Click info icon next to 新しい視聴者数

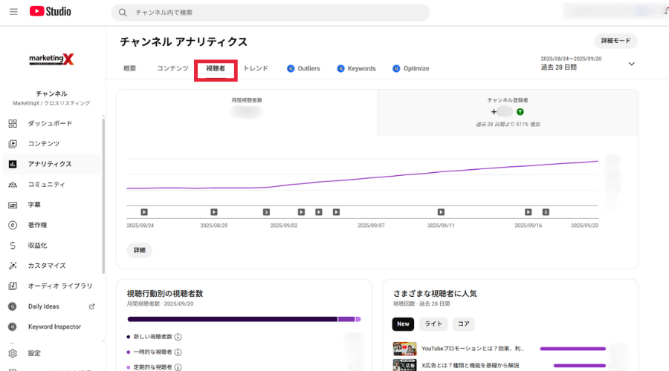click(178, 337)
